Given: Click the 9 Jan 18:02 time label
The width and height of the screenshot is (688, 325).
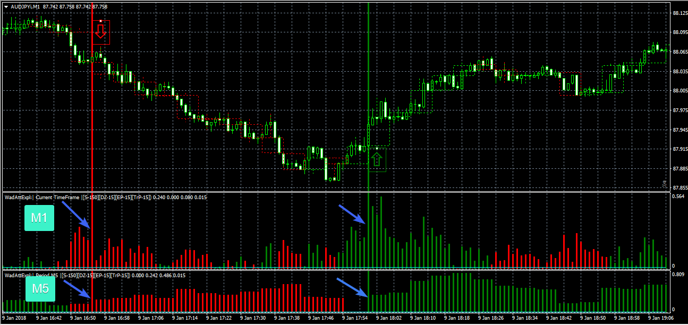Looking at the screenshot, I should (x=389, y=318).
